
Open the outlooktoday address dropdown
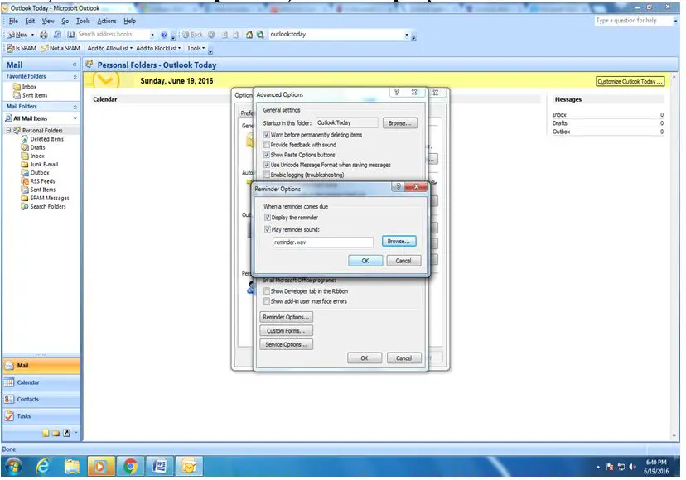pos(407,35)
